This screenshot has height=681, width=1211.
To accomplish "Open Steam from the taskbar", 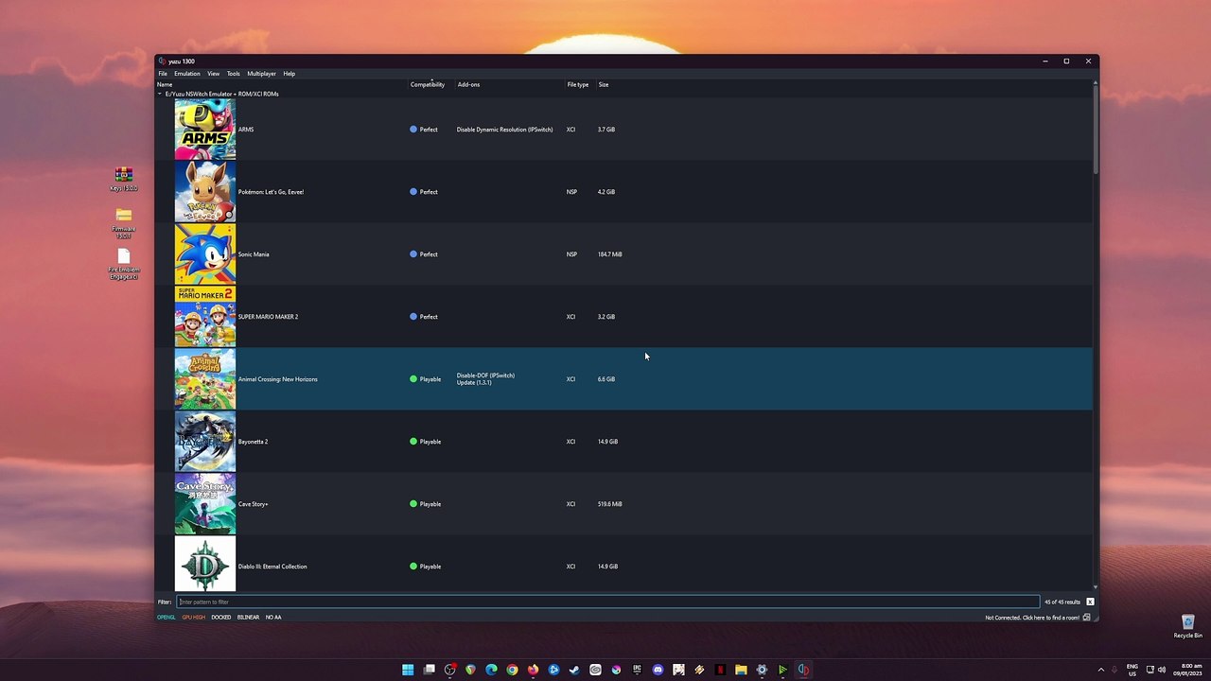I will [574, 670].
